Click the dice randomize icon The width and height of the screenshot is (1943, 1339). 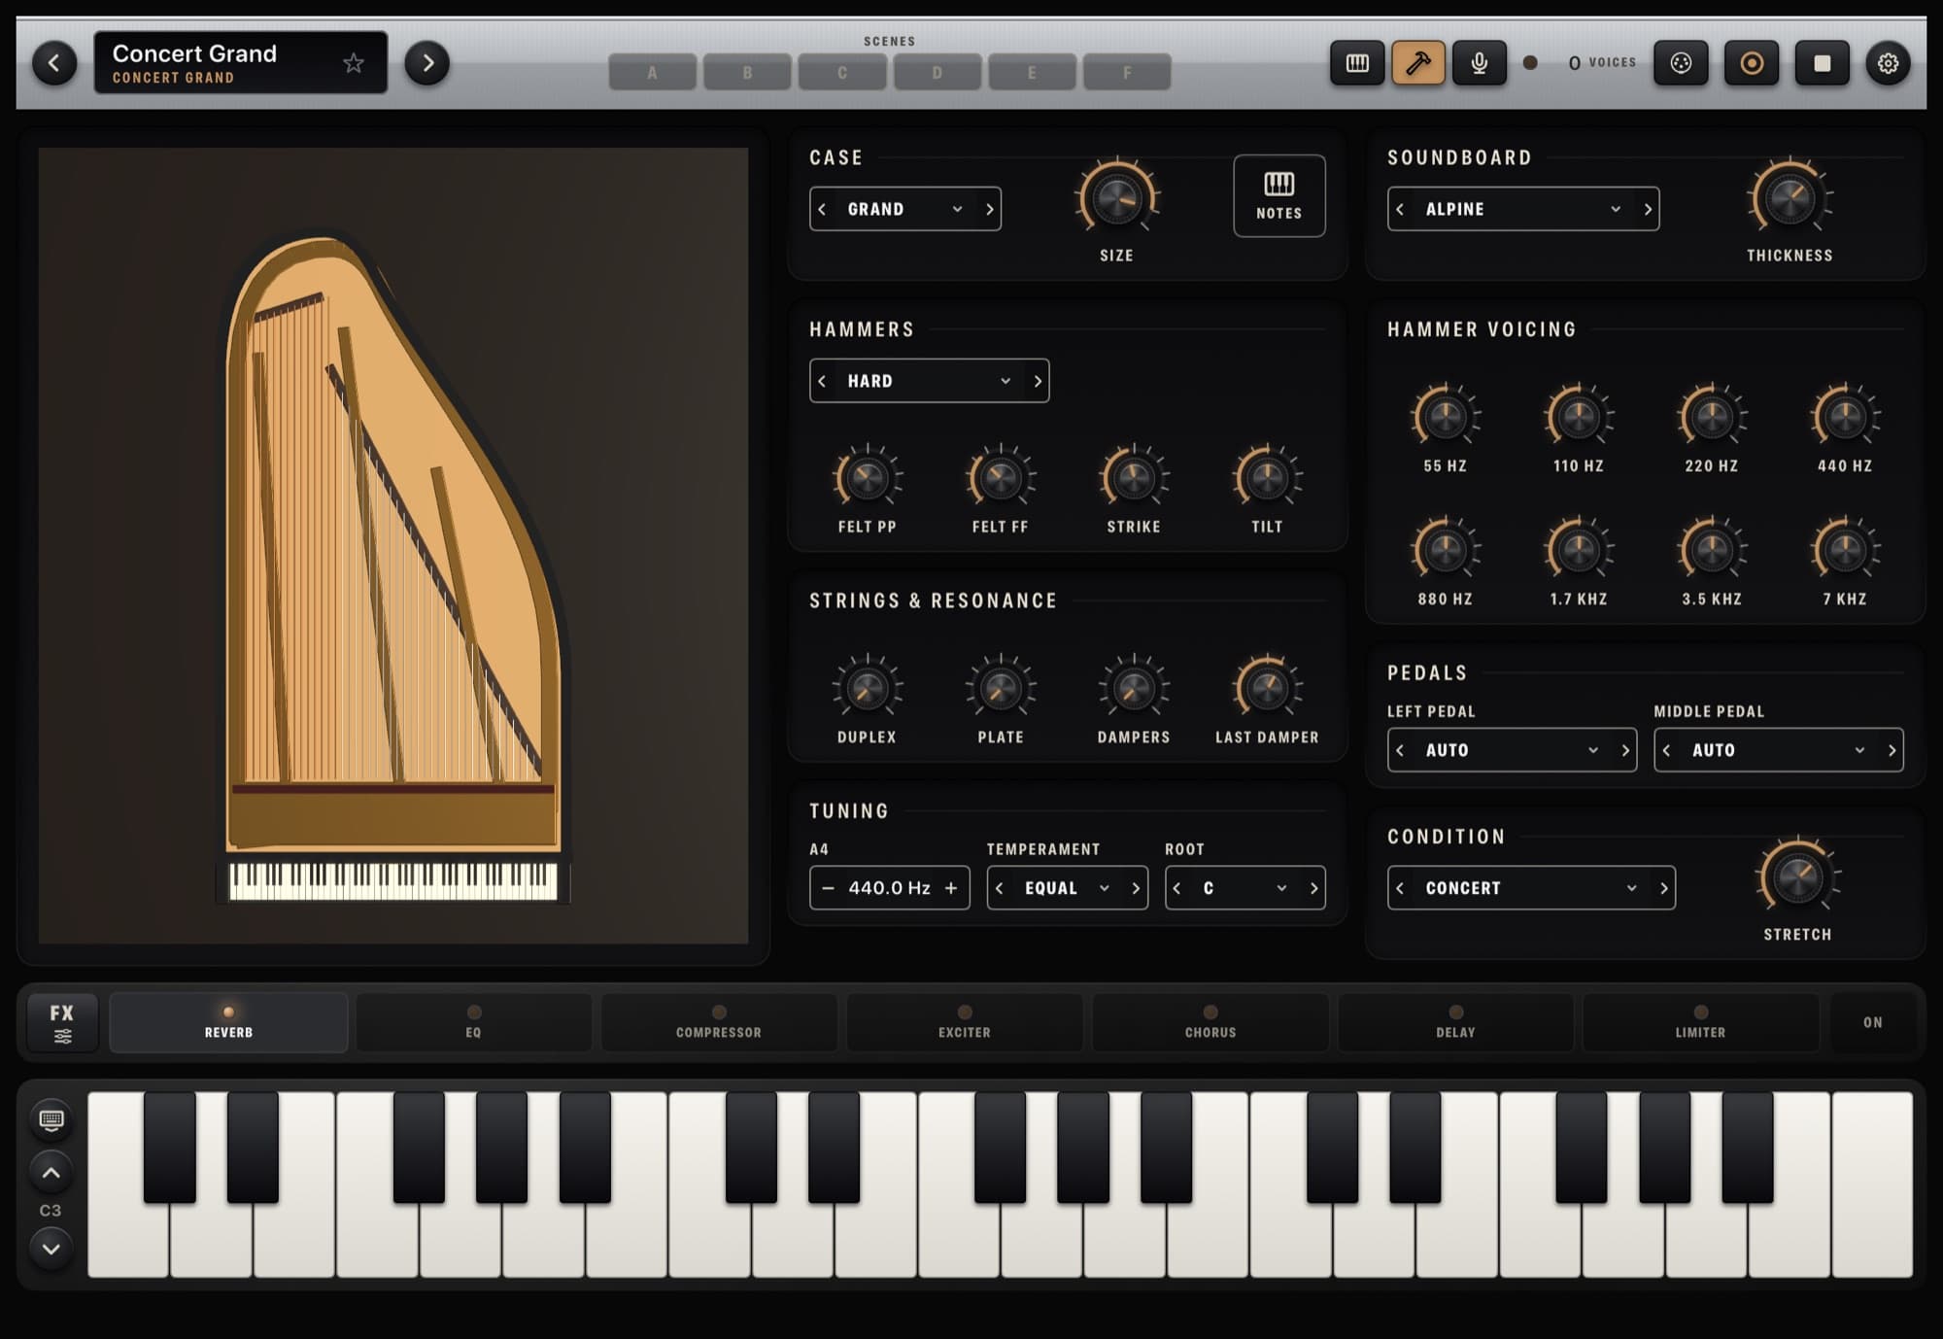pyautogui.click(x=1681, y=63)
